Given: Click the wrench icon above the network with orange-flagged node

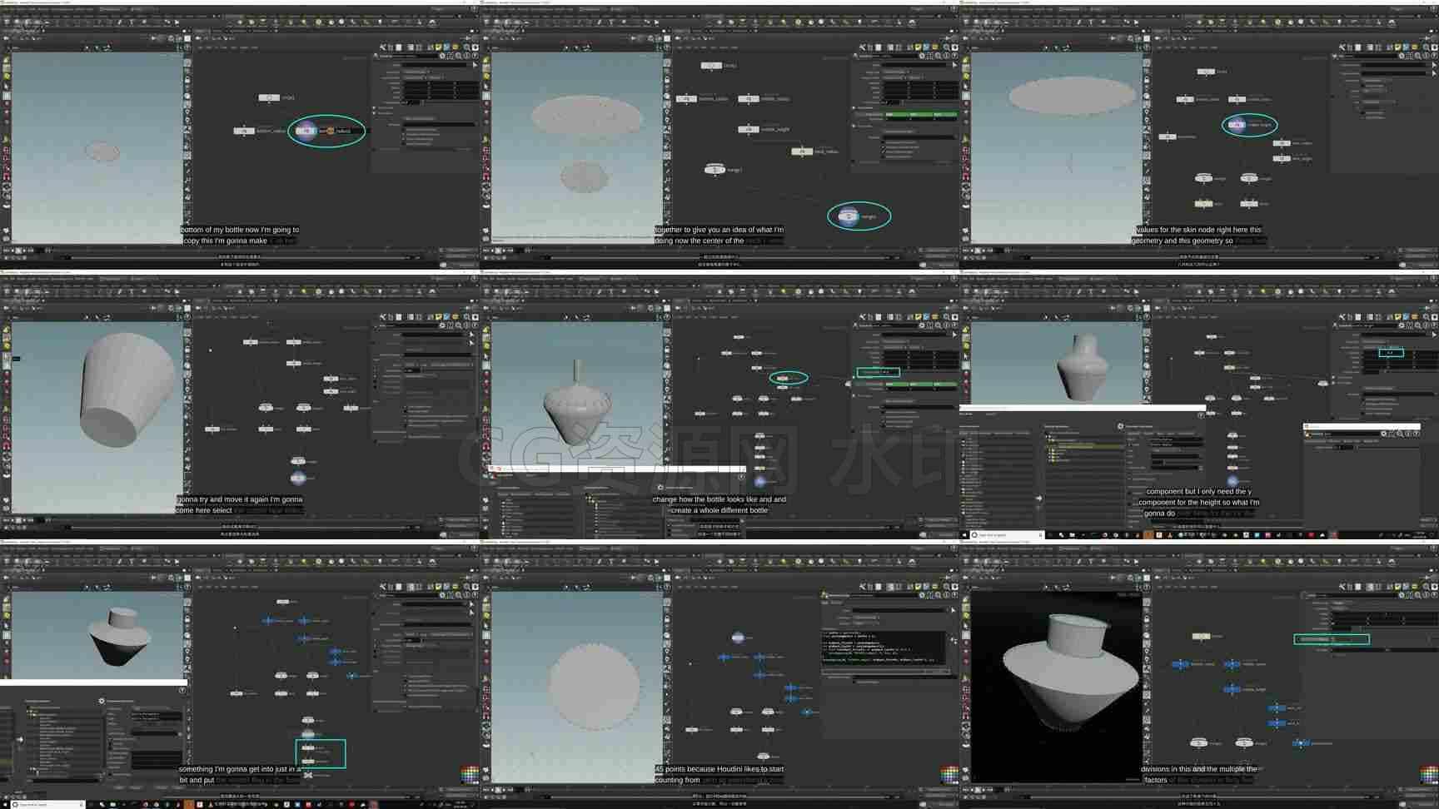Looking at the screenshot, I should point(383,47).
